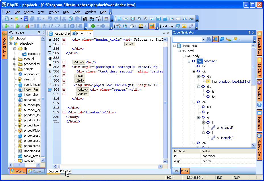Viewport: 264px width, 181px height.
Task: Insert image tag picture icon
Action: tap(184, 26)
